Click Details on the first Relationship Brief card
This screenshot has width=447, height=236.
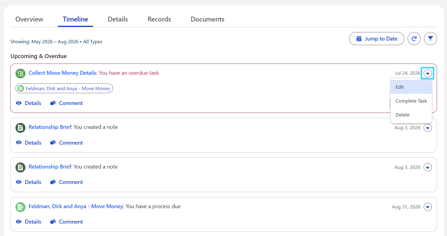(28, 143)
